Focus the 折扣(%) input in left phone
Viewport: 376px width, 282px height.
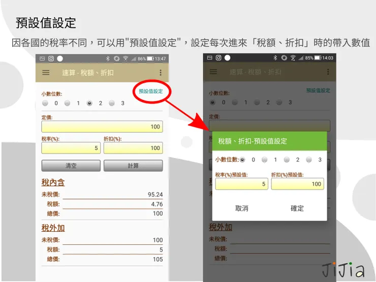133,148
